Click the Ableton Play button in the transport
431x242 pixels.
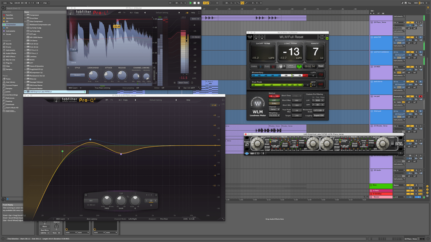point(191,3)
